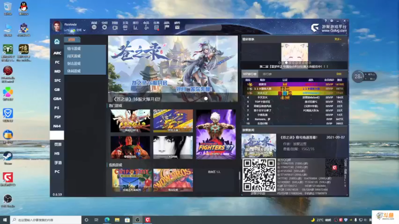Select the SFC platform tab
The width and height of the screenshot is (399, 224).
coord(57,81)
